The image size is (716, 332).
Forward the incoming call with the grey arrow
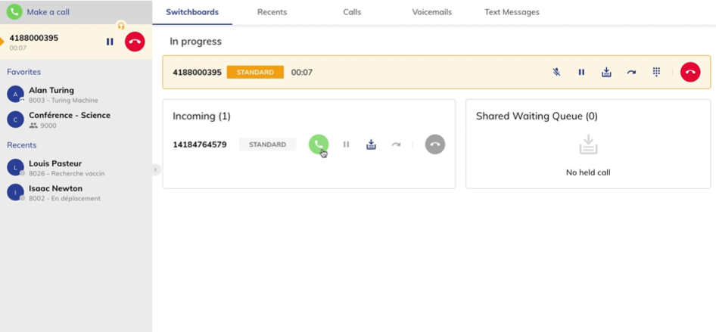396,144
